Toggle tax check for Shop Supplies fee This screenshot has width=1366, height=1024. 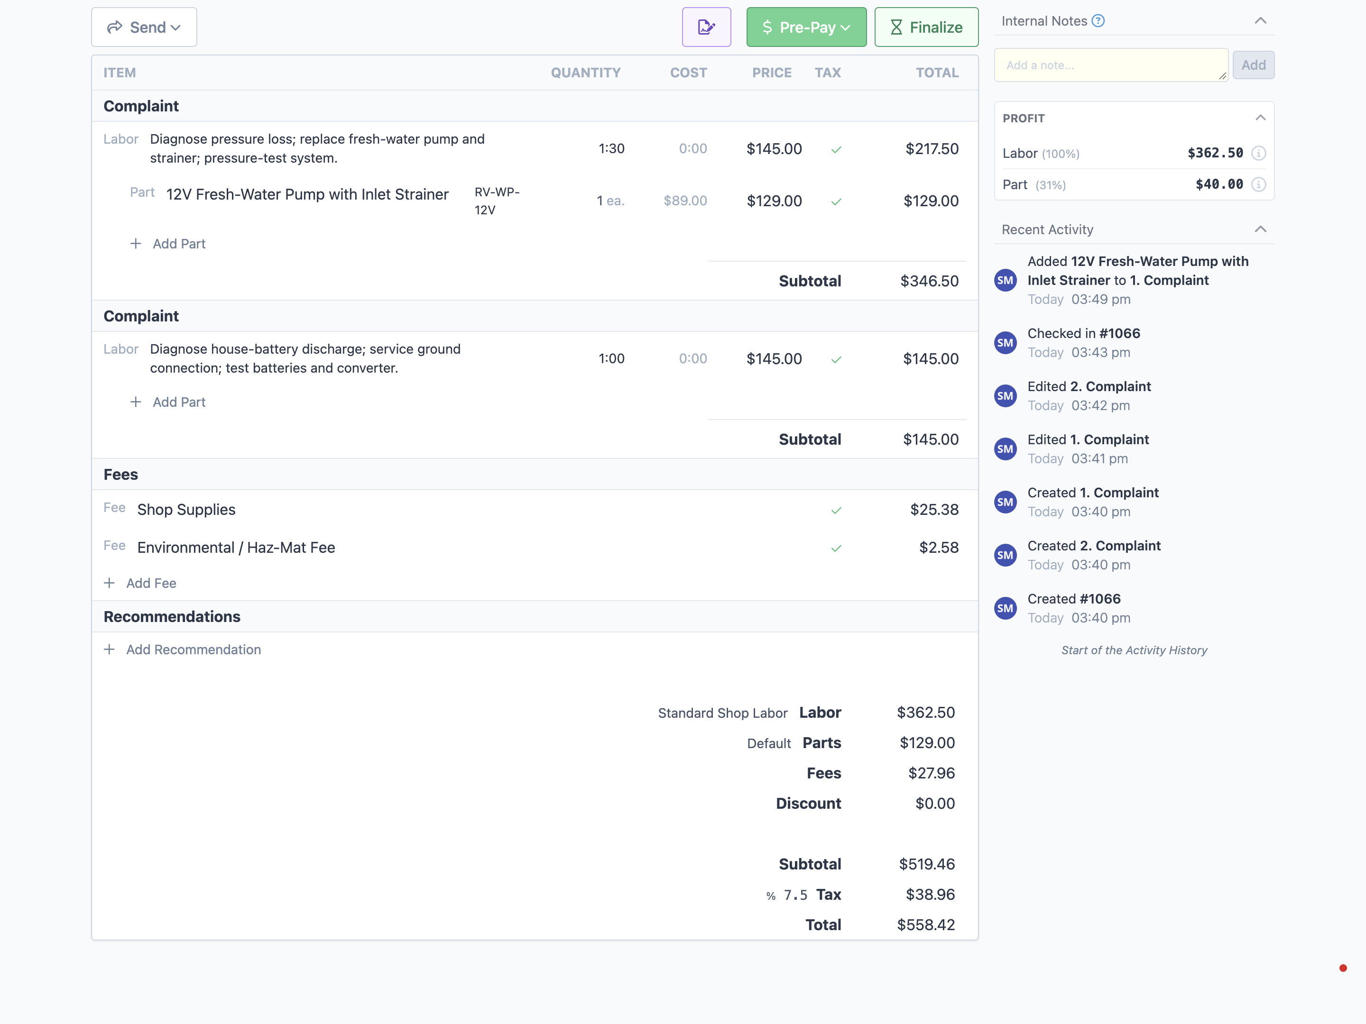click(836, 511)
